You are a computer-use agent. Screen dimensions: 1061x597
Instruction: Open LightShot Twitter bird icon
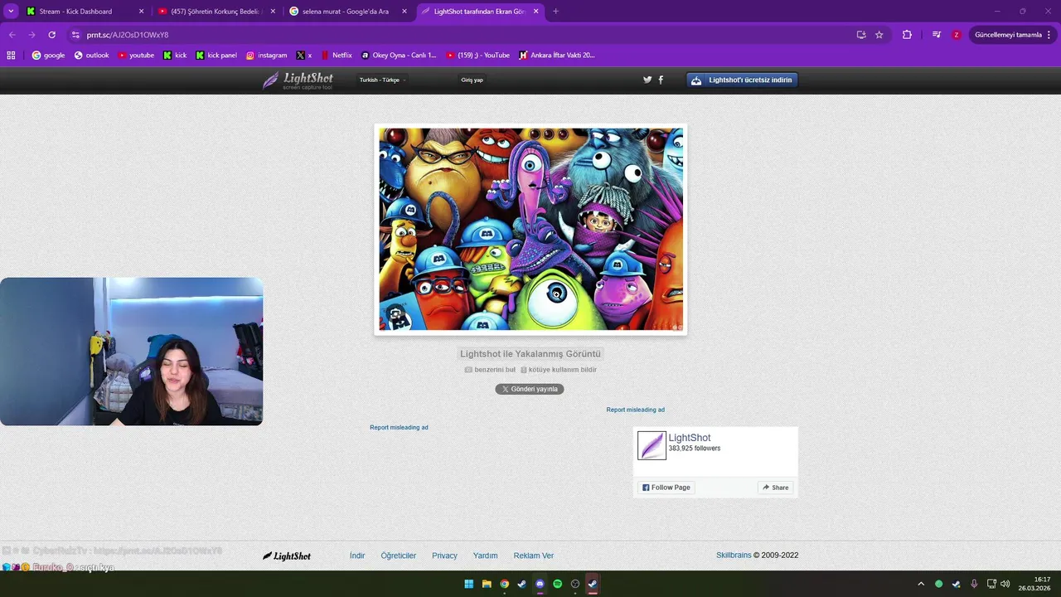tap(647, 80)
